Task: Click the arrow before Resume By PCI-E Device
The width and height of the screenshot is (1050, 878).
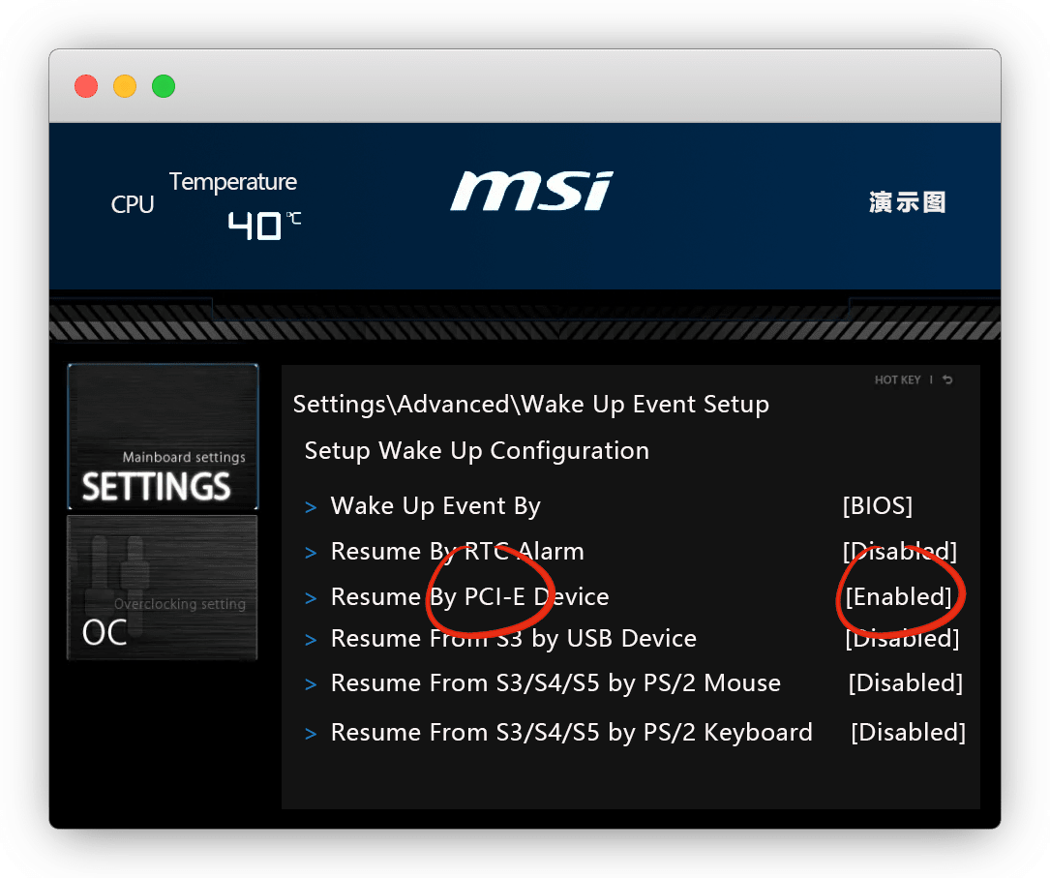Action: point(311,598)
